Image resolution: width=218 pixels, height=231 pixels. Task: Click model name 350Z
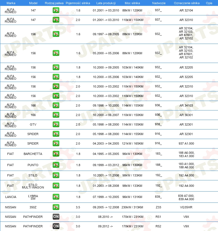(33, 207)
